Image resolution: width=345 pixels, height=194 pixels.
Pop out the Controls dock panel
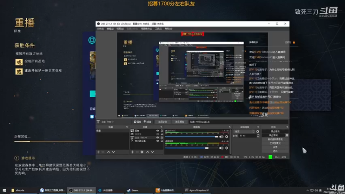287,127
